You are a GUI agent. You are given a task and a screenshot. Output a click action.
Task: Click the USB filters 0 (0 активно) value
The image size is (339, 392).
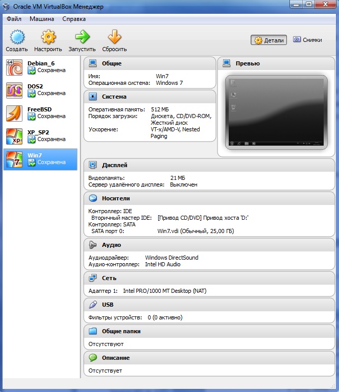tap(165, 317)
